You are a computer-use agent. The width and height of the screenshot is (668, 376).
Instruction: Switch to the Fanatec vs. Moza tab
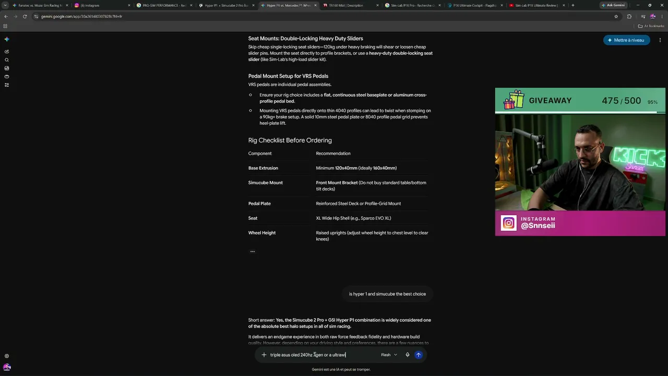point(40,5)
